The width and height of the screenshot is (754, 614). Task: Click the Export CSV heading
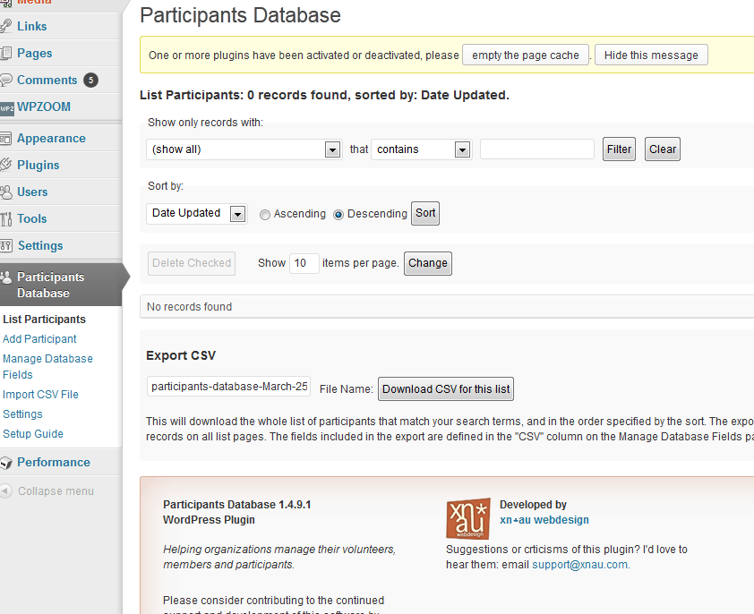pos(181,355)
